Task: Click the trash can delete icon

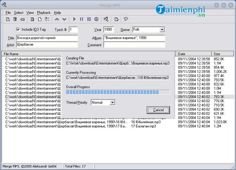Action: point(15,19)
